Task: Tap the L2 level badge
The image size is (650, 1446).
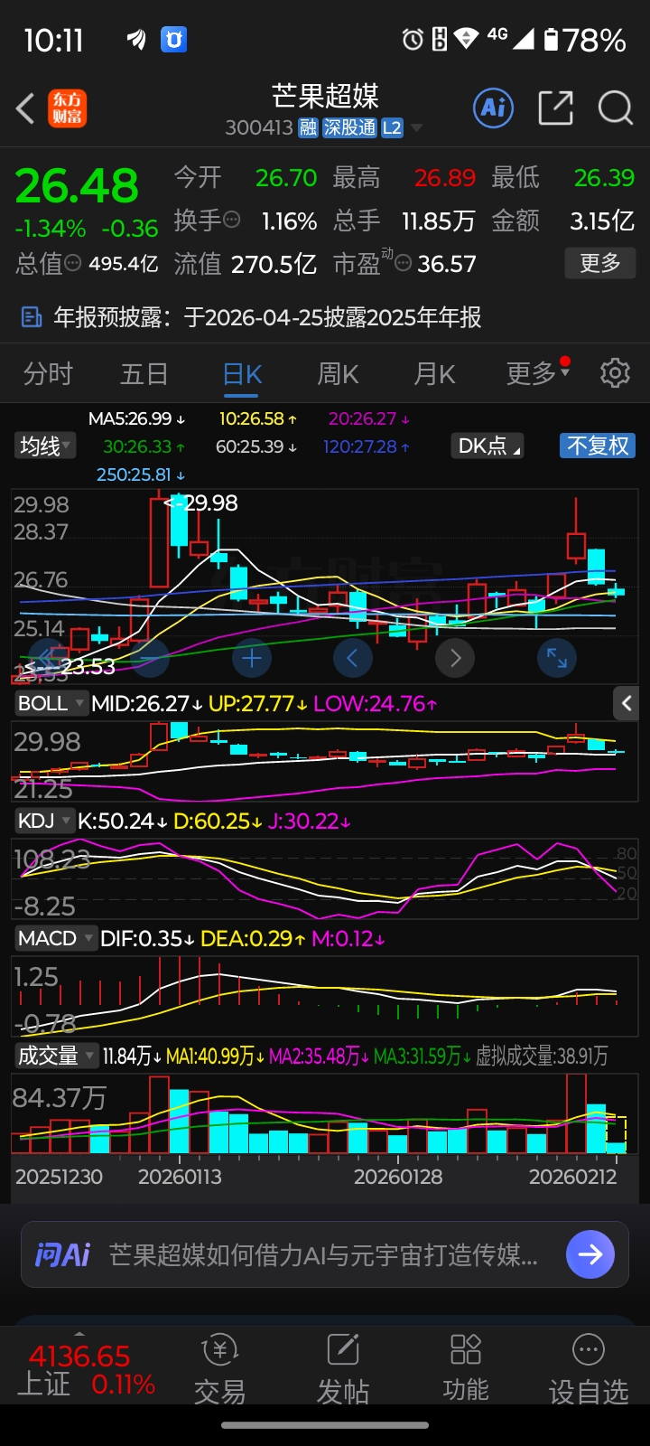Action: click(392, 128)
